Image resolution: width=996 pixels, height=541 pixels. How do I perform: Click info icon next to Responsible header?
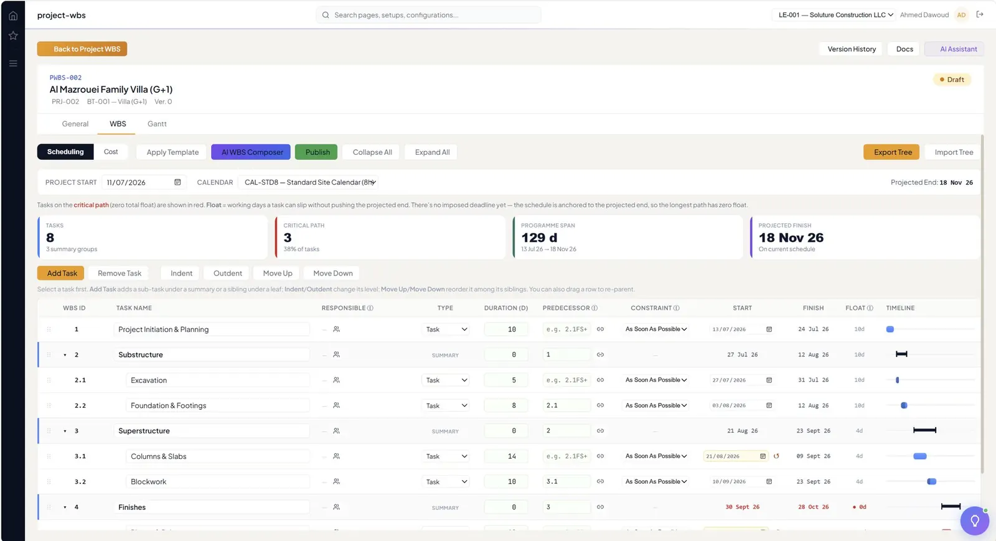pos(370,308)
